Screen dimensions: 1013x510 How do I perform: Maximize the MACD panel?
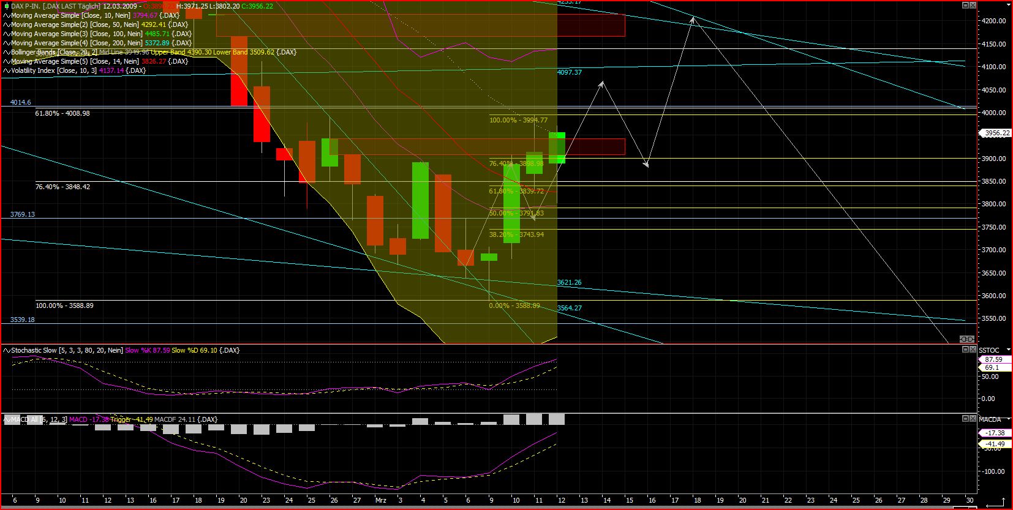coord(965,419)
